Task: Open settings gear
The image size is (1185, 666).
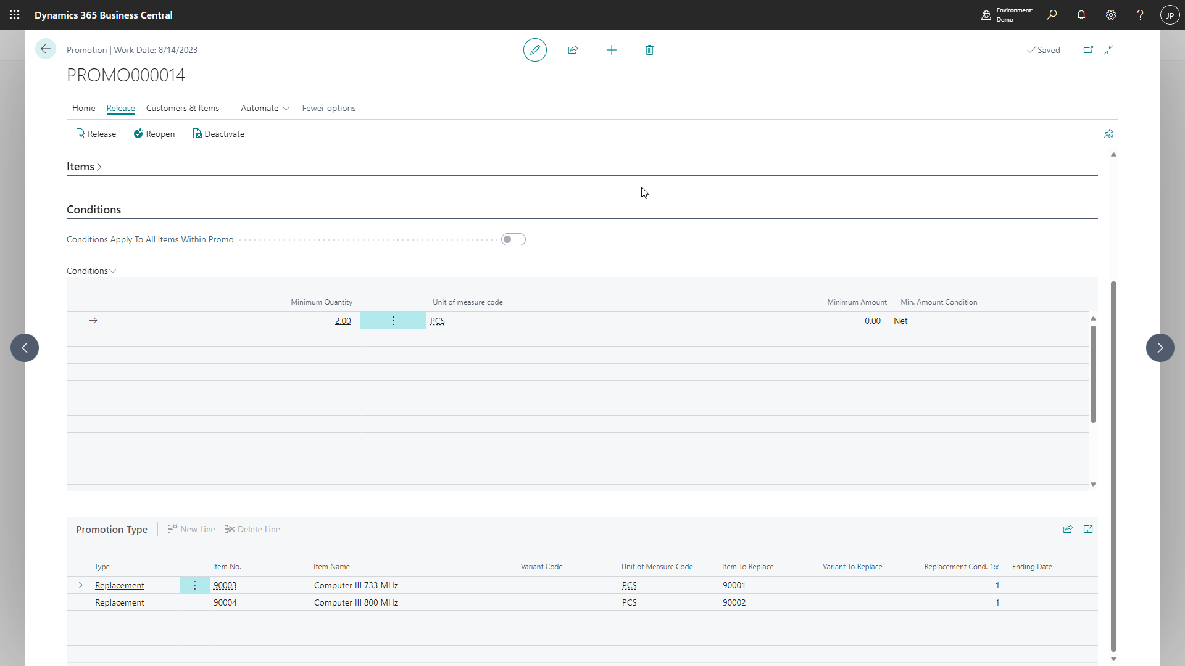Action: tap(1111, 15)
